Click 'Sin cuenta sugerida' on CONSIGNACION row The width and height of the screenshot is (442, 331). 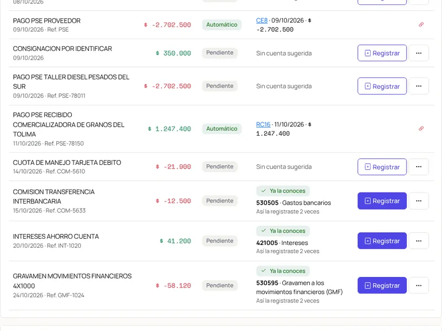point(284,54)
